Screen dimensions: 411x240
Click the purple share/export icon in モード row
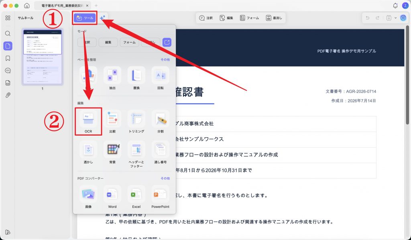[x=167, y=42]
